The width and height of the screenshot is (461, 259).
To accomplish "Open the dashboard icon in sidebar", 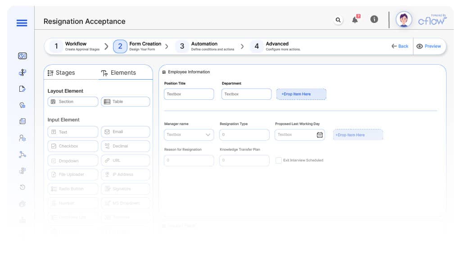I will click(23, 56).
